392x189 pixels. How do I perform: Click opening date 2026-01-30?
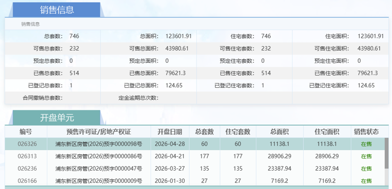tap(170, 181)
